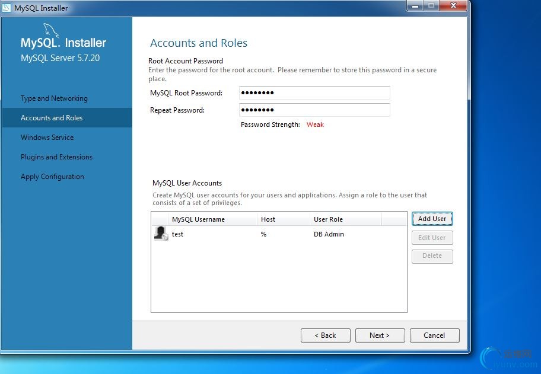Click the Accounts and Roles heading
This screenshot has width=541, height=374.
coord(199,43)
